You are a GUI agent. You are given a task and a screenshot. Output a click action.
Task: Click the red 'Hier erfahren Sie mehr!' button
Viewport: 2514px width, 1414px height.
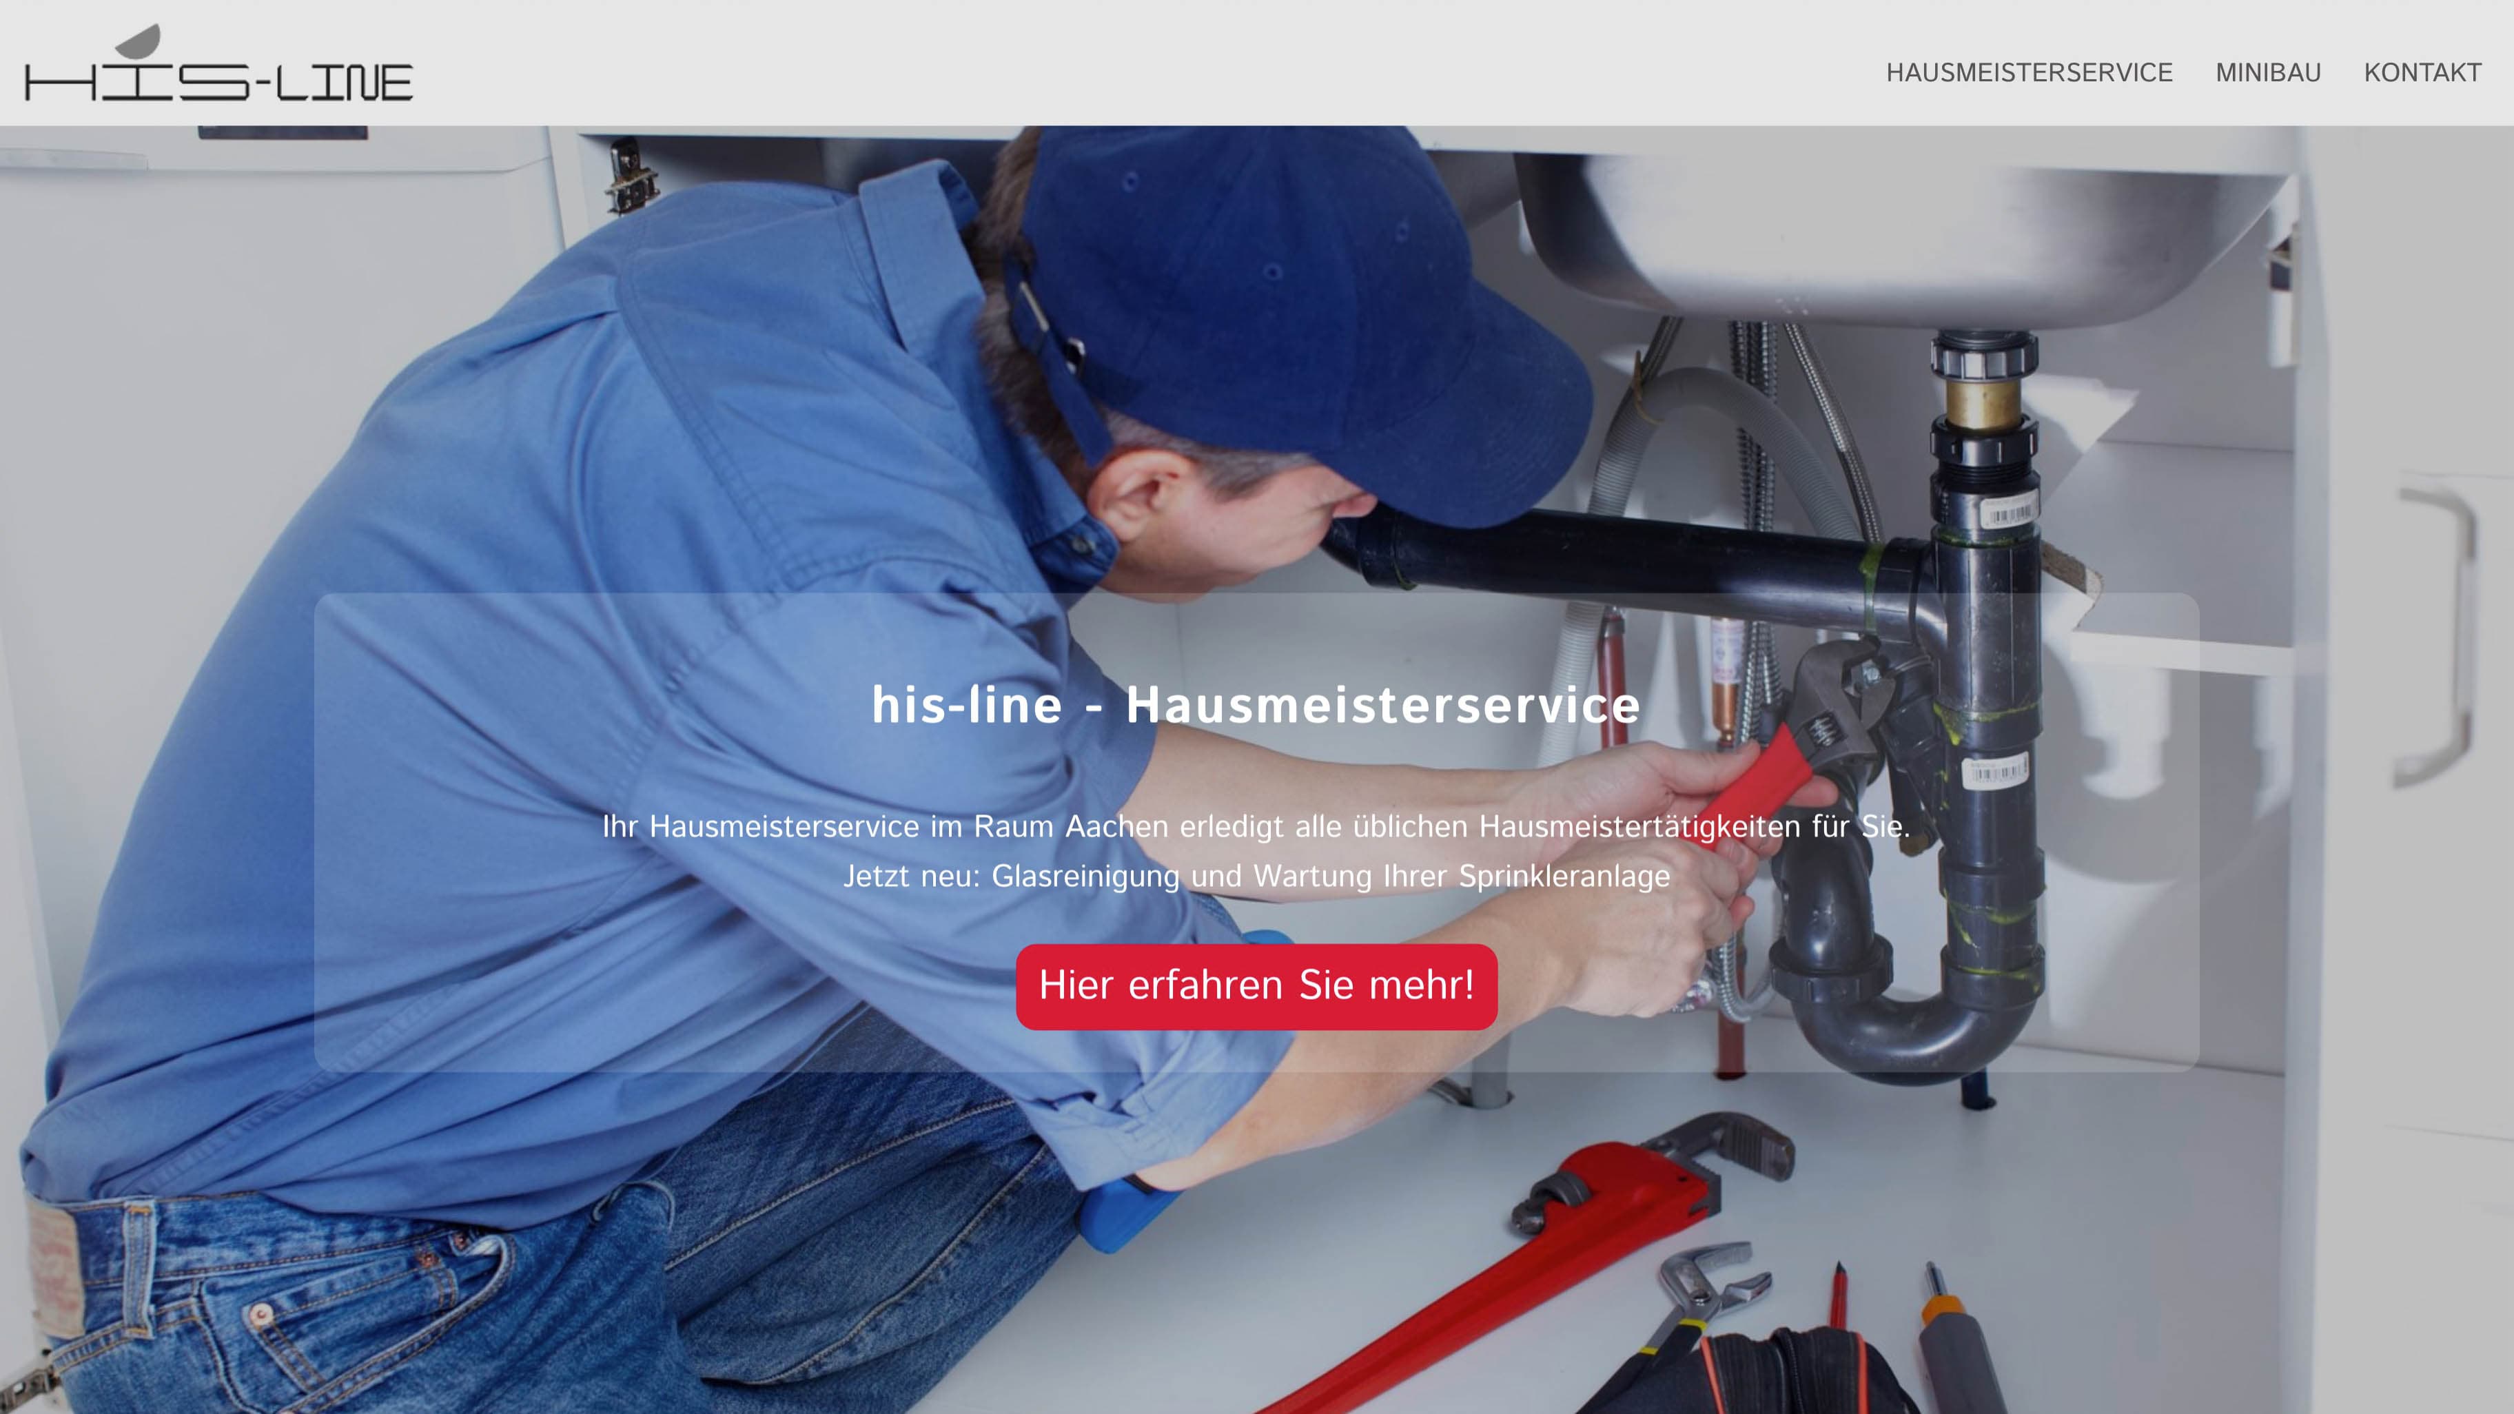[1256, 987]
